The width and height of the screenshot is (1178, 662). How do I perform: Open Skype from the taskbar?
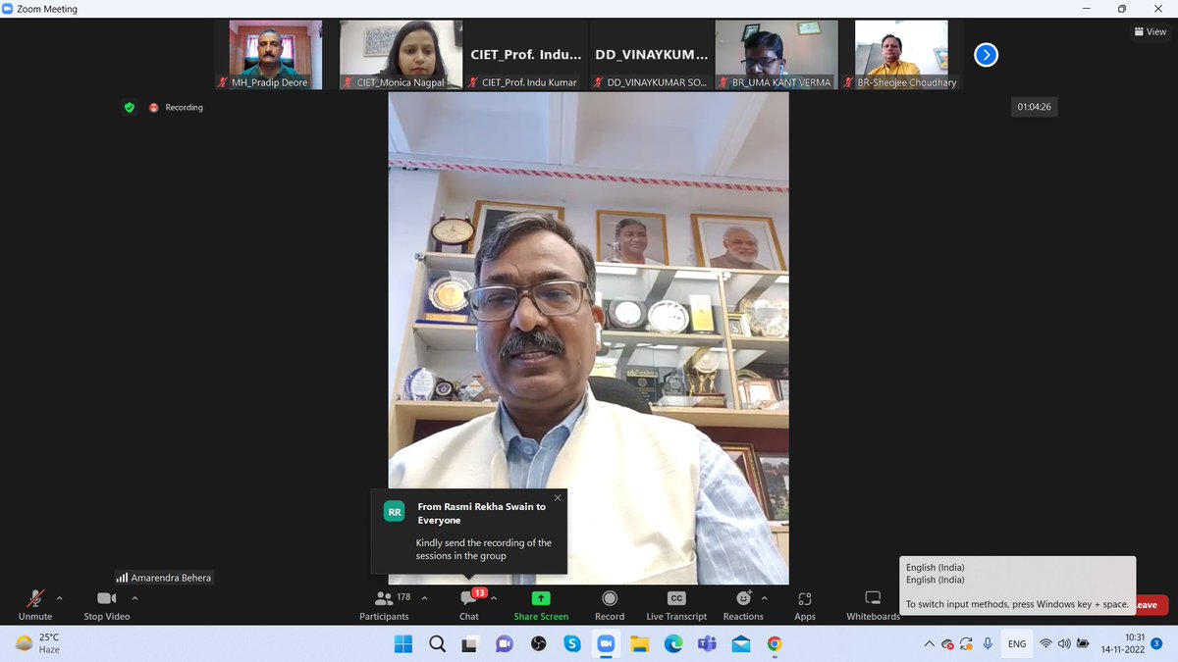point(571,644)
